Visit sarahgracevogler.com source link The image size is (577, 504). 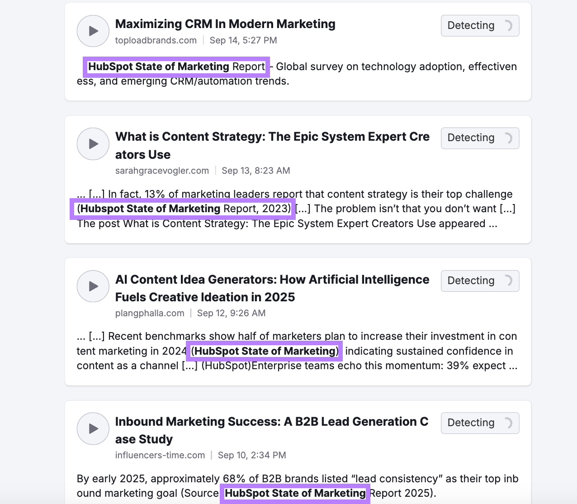coord(162,171)
